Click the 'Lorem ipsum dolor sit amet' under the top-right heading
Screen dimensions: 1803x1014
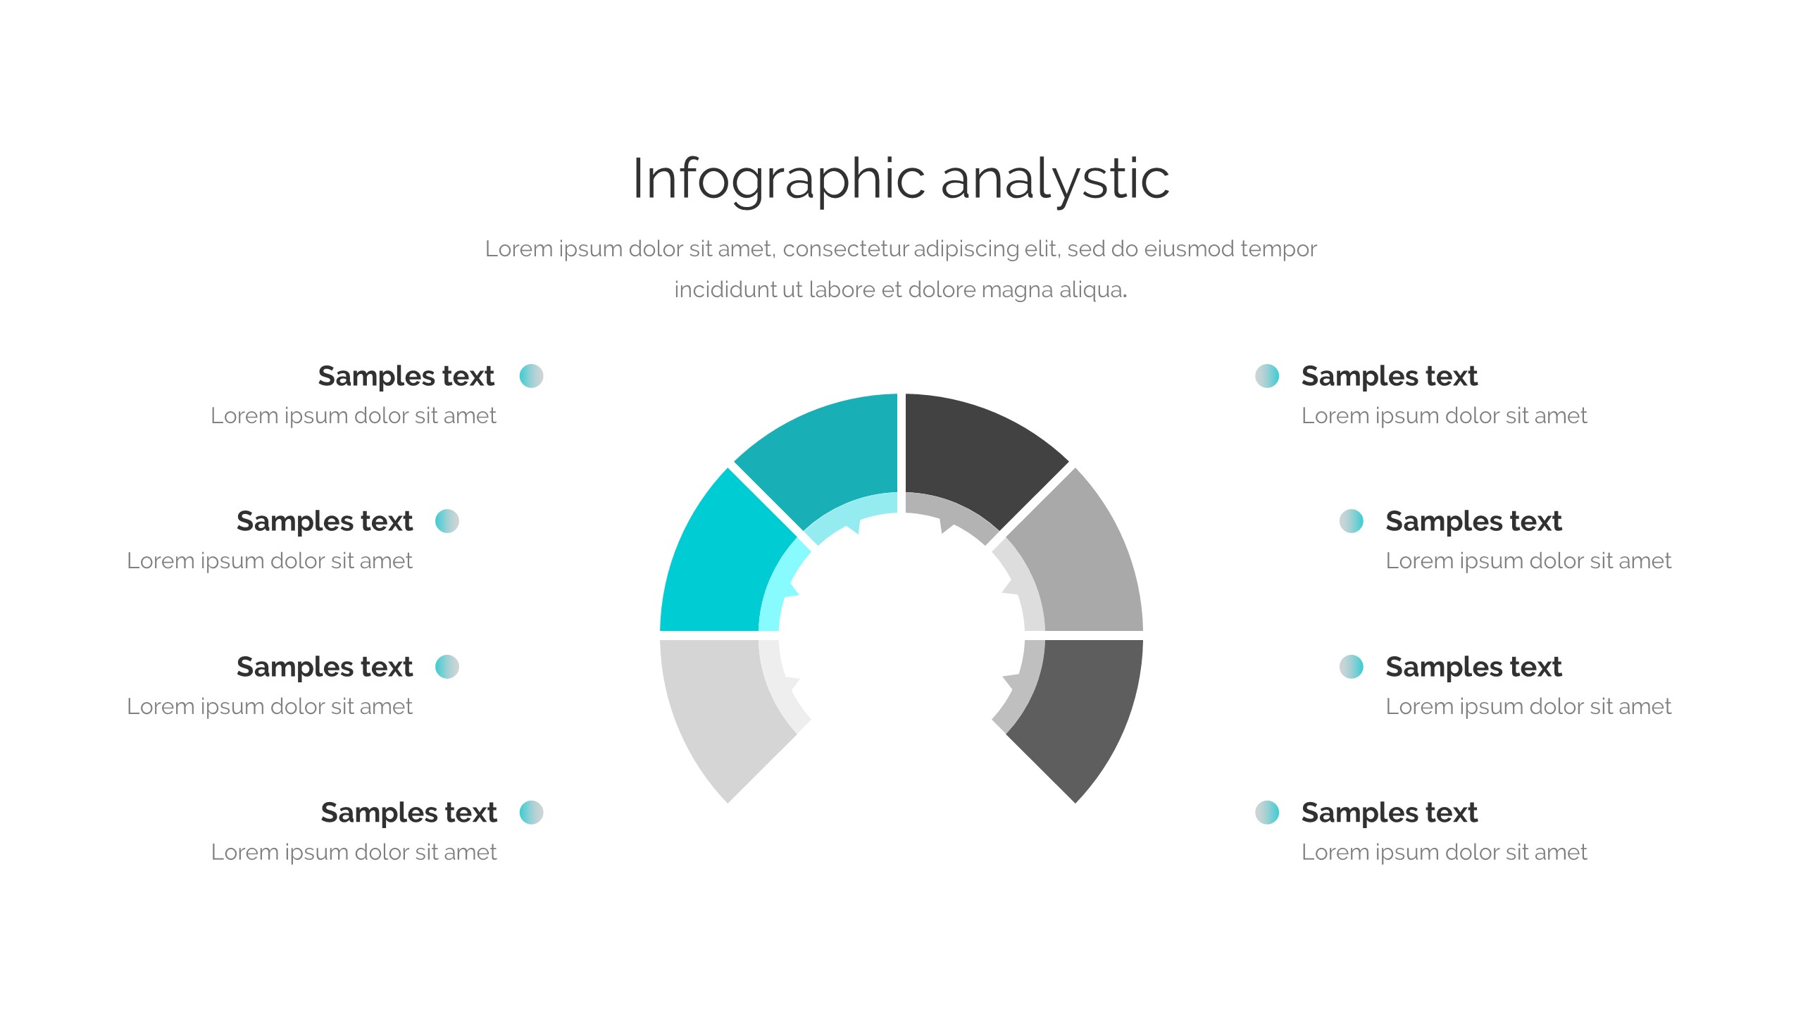(x=1444, y=415)
